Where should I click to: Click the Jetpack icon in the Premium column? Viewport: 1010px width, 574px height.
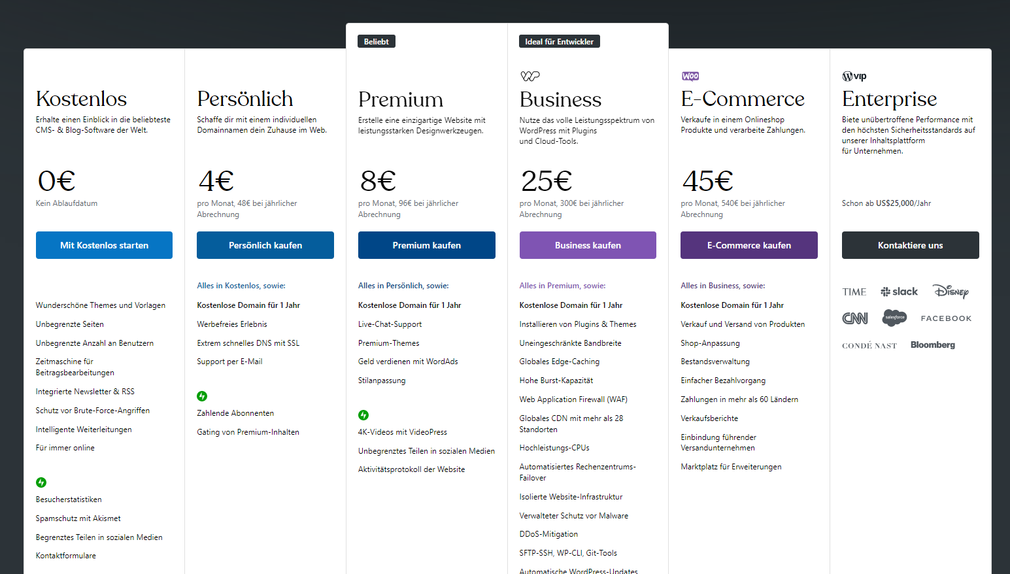[363, 415]
